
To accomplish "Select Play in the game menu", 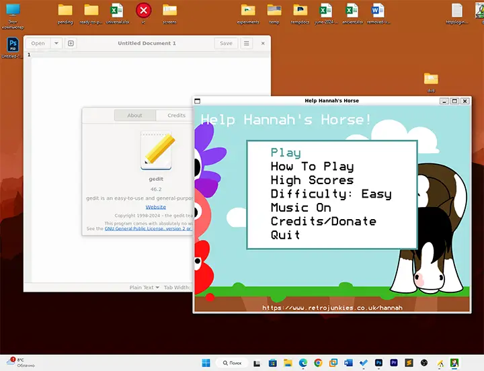I will [286, 153].
